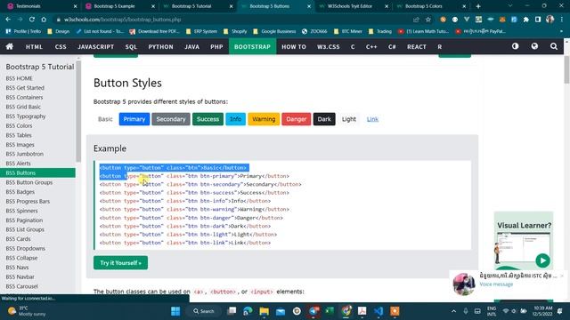Screen dimensions: 570x320
Task: Open Visual Studio Code from taskbar
Action: tap(379, 311)
